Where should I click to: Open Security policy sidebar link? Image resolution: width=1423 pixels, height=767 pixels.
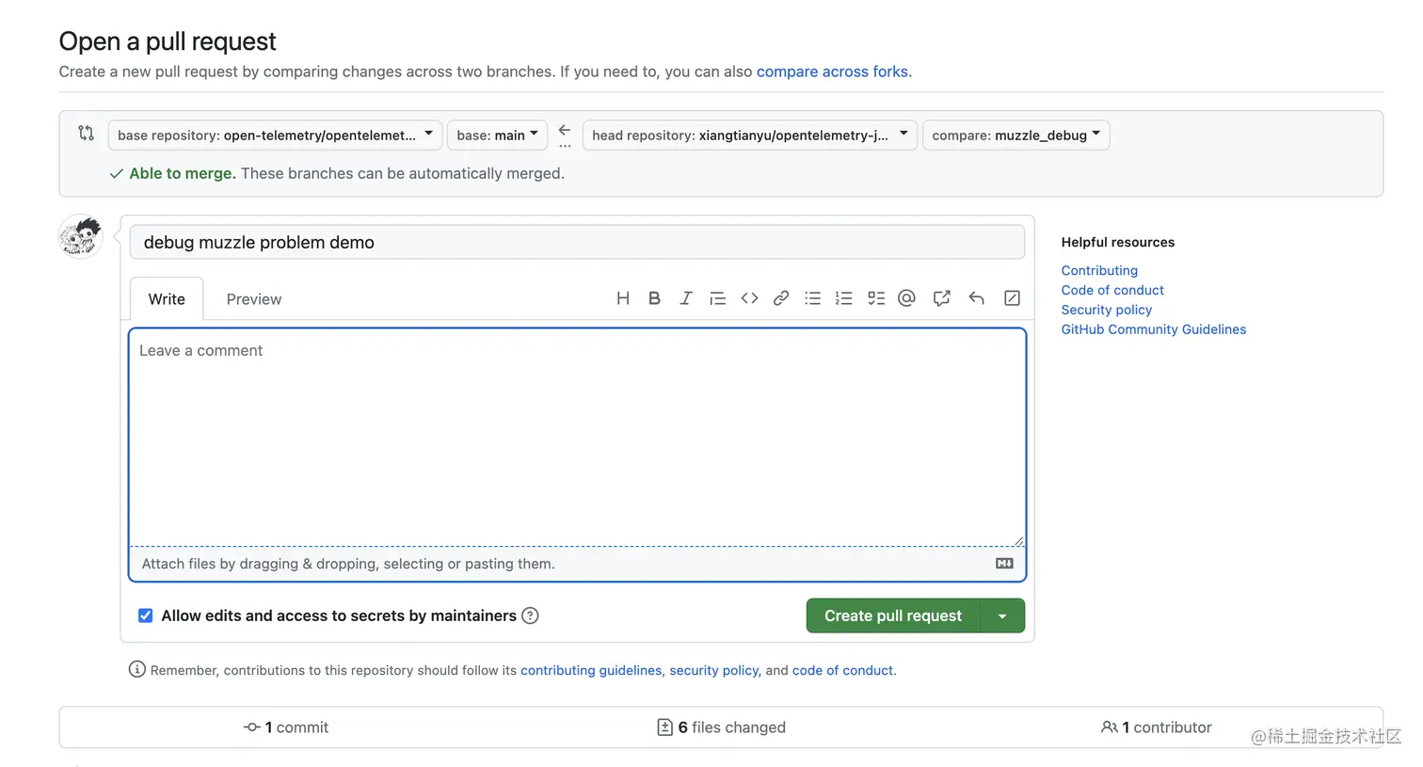coord(1107,310)
